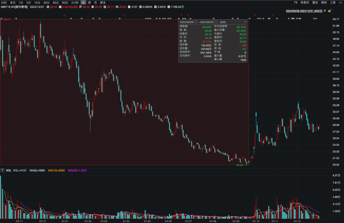The height and width of the screenshot is (223, 344).
Task: Open the F9 deep data button
Action: (x=296, y=2)
